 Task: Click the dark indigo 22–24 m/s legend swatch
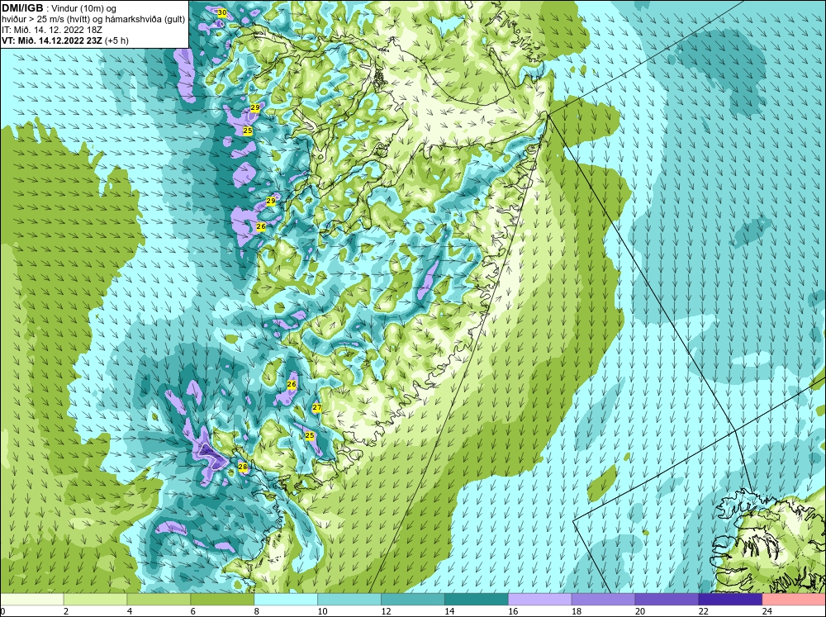(x=730, y=599)
